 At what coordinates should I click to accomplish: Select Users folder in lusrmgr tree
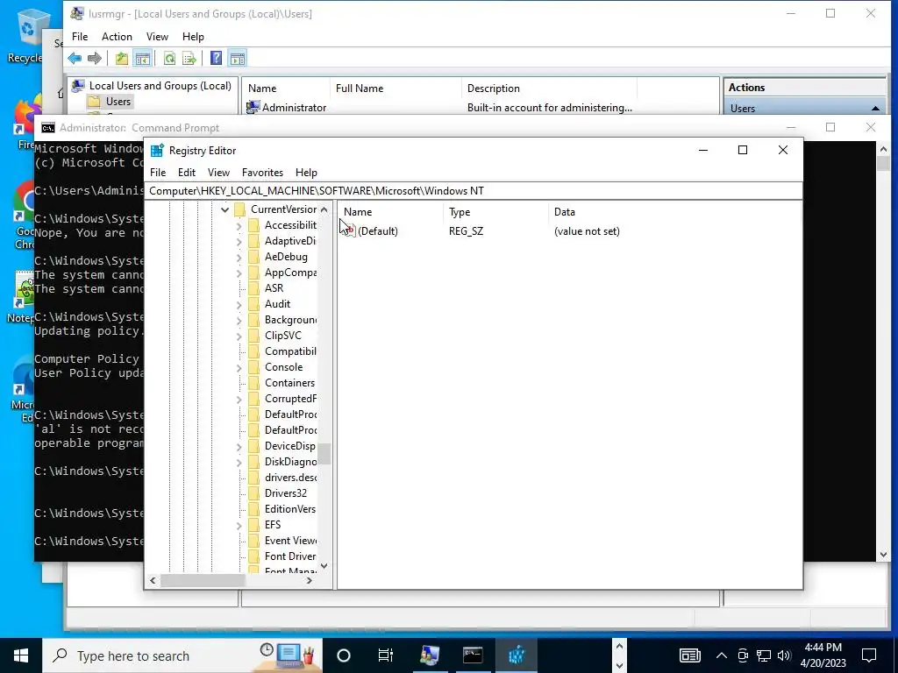[118, 102]
